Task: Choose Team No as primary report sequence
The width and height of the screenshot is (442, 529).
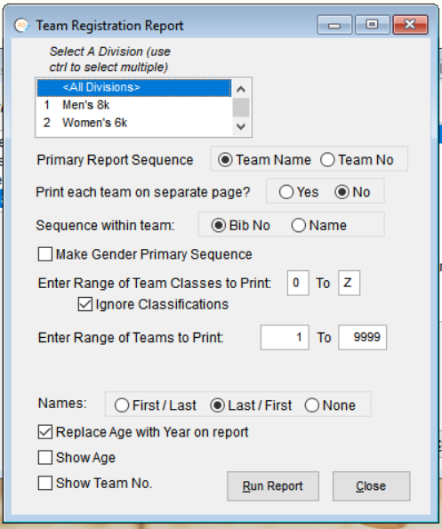Action: click(357, 160)
